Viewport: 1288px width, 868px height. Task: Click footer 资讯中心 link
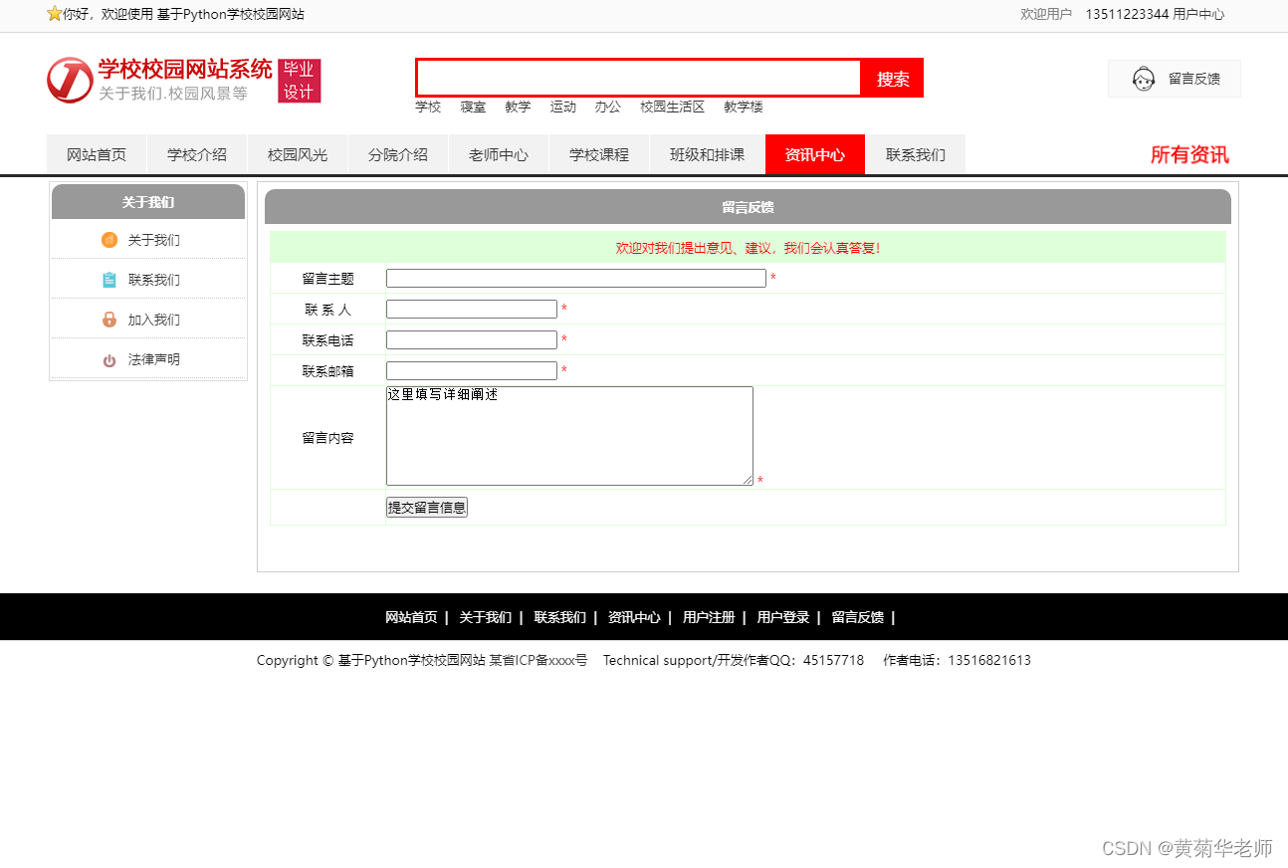(634, 617)
